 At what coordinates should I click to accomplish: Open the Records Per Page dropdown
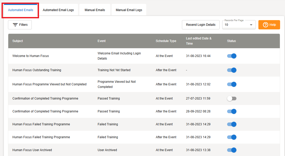236,25
